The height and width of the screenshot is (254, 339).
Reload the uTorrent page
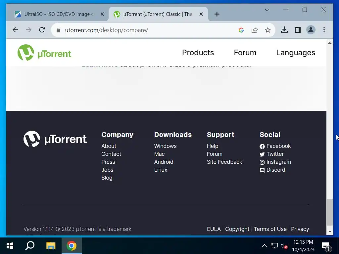(42, 30)
